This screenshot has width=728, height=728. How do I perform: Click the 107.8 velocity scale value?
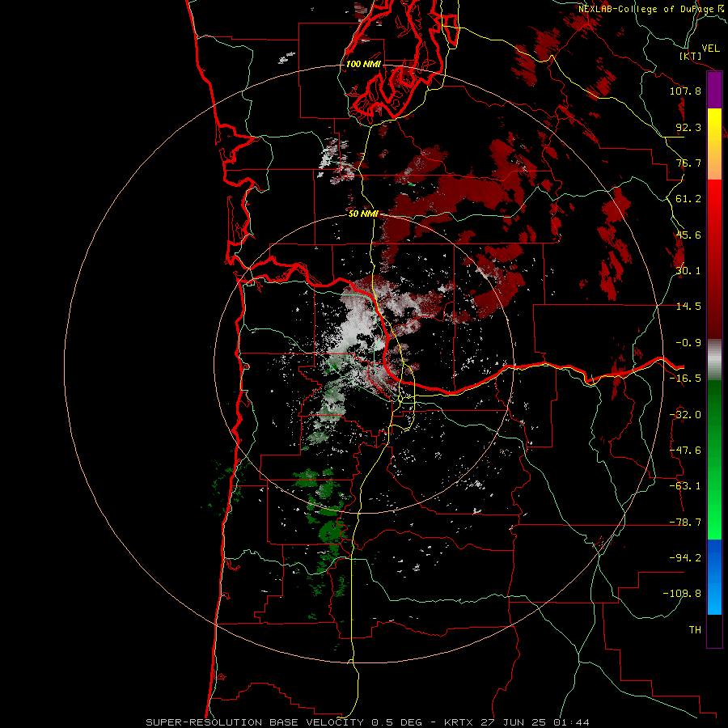coord(685,91)
